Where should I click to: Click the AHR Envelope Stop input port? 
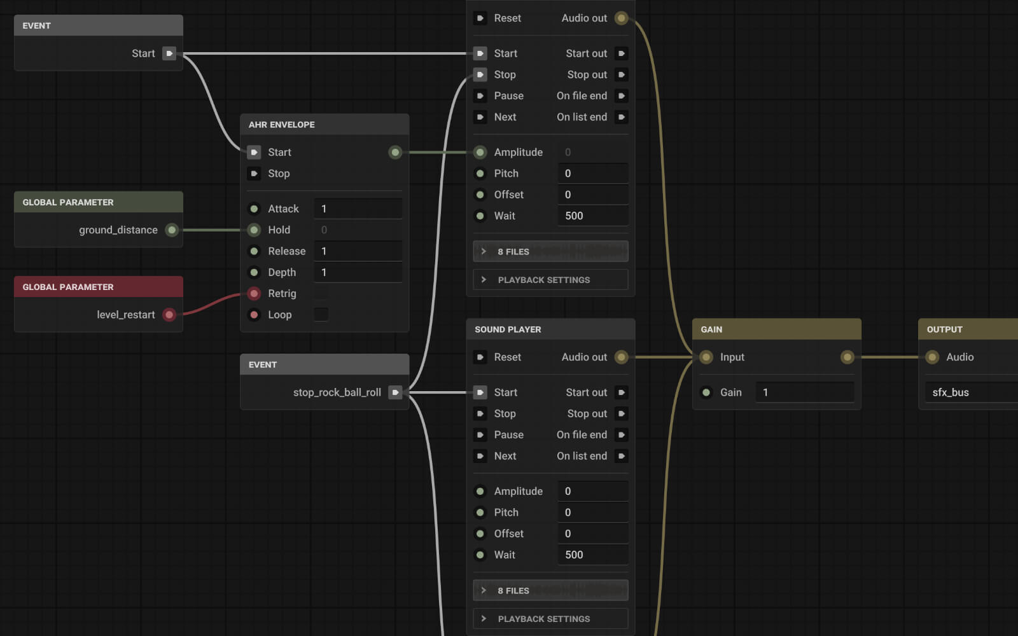254,173
